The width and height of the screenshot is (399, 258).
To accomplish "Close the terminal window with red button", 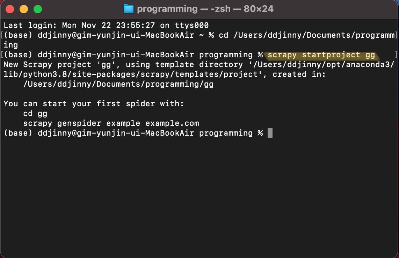I will click(x=10, y=9).
